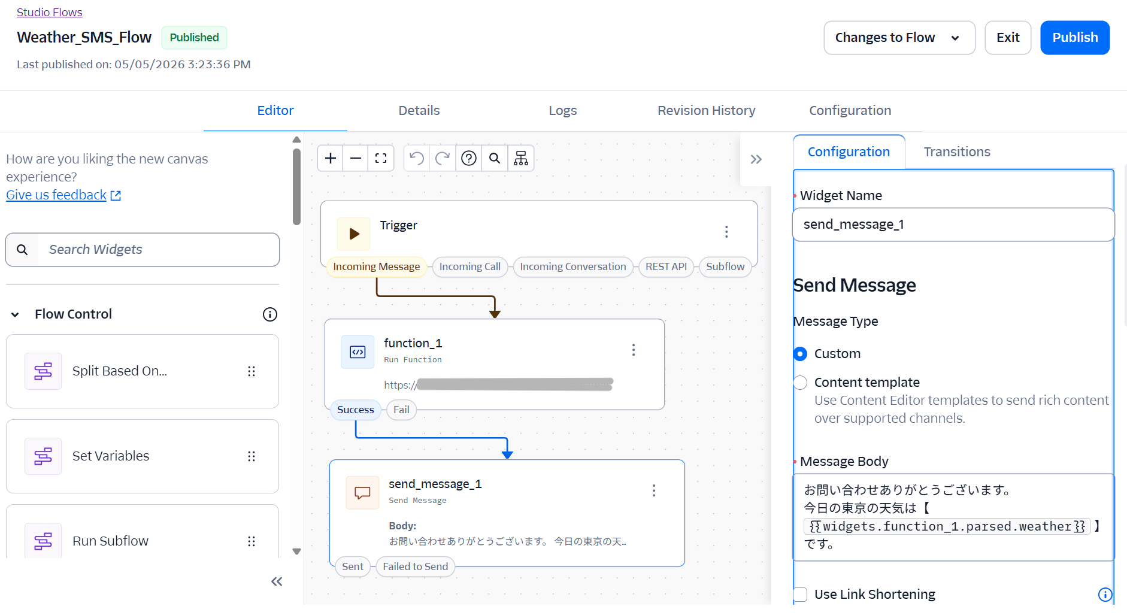
Task: Search the canvas with magnifier icon
Action: [495, 158]
